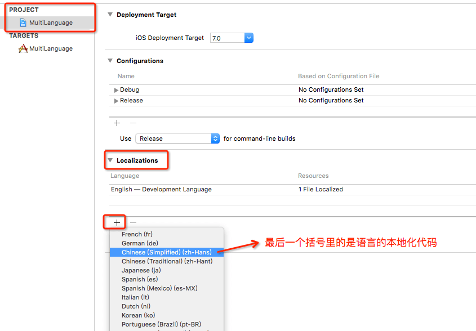Select German (de) from language menu
Image resolution: width=476 pixels, height=331 pixels.
pyautogui.click(x=140, y=243)
